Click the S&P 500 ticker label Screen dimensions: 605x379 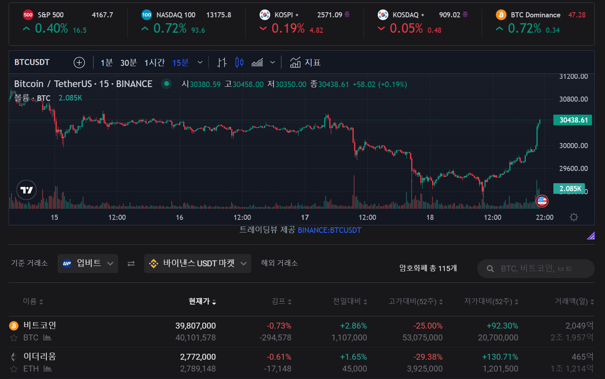coord(51,15)
